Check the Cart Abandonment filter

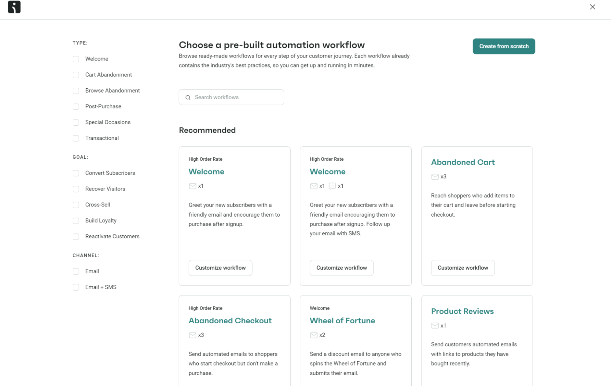pos(76,75)
